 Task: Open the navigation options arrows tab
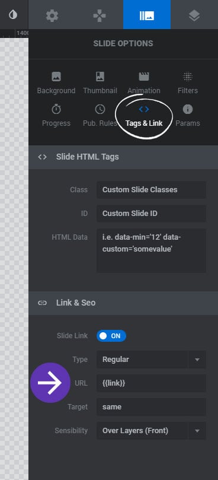tap(100, 15)
